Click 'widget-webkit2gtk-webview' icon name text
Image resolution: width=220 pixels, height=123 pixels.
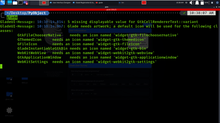click(125, 53)
